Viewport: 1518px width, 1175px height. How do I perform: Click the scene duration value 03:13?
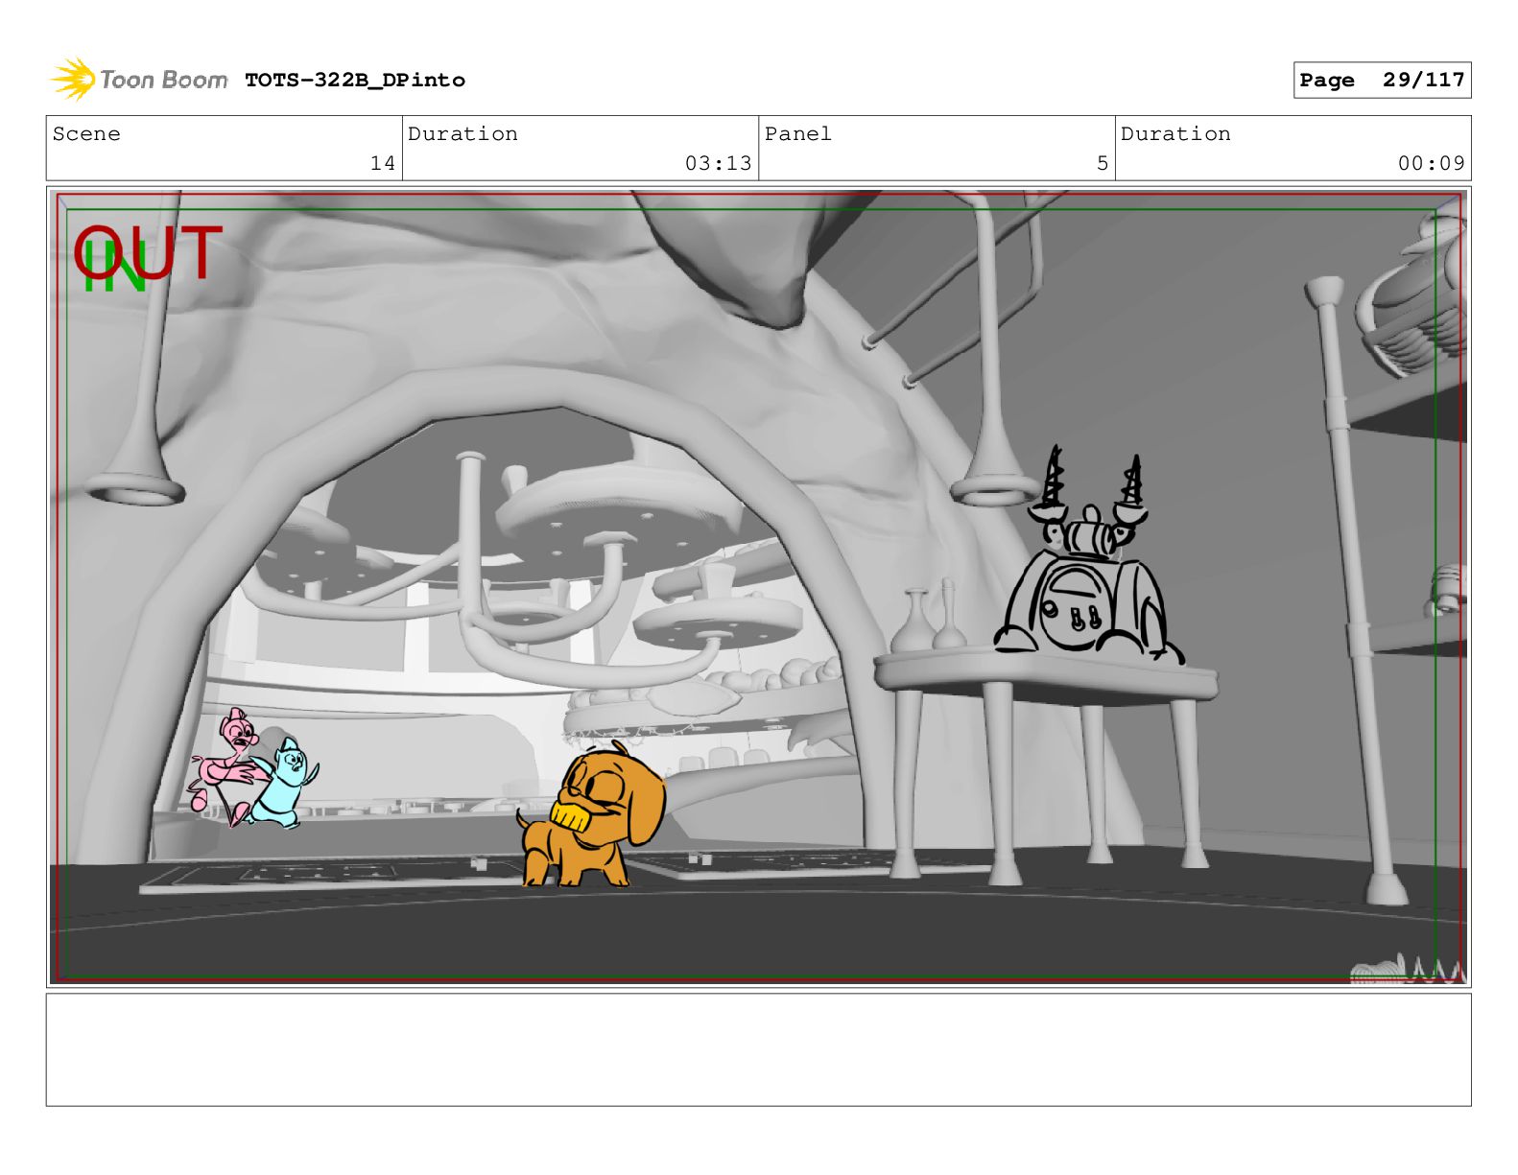(718, 163)
